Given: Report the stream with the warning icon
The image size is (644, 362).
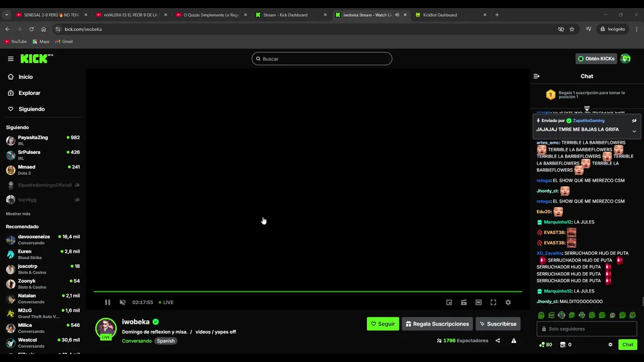Looking at the screenshot, I should [514, 340].
